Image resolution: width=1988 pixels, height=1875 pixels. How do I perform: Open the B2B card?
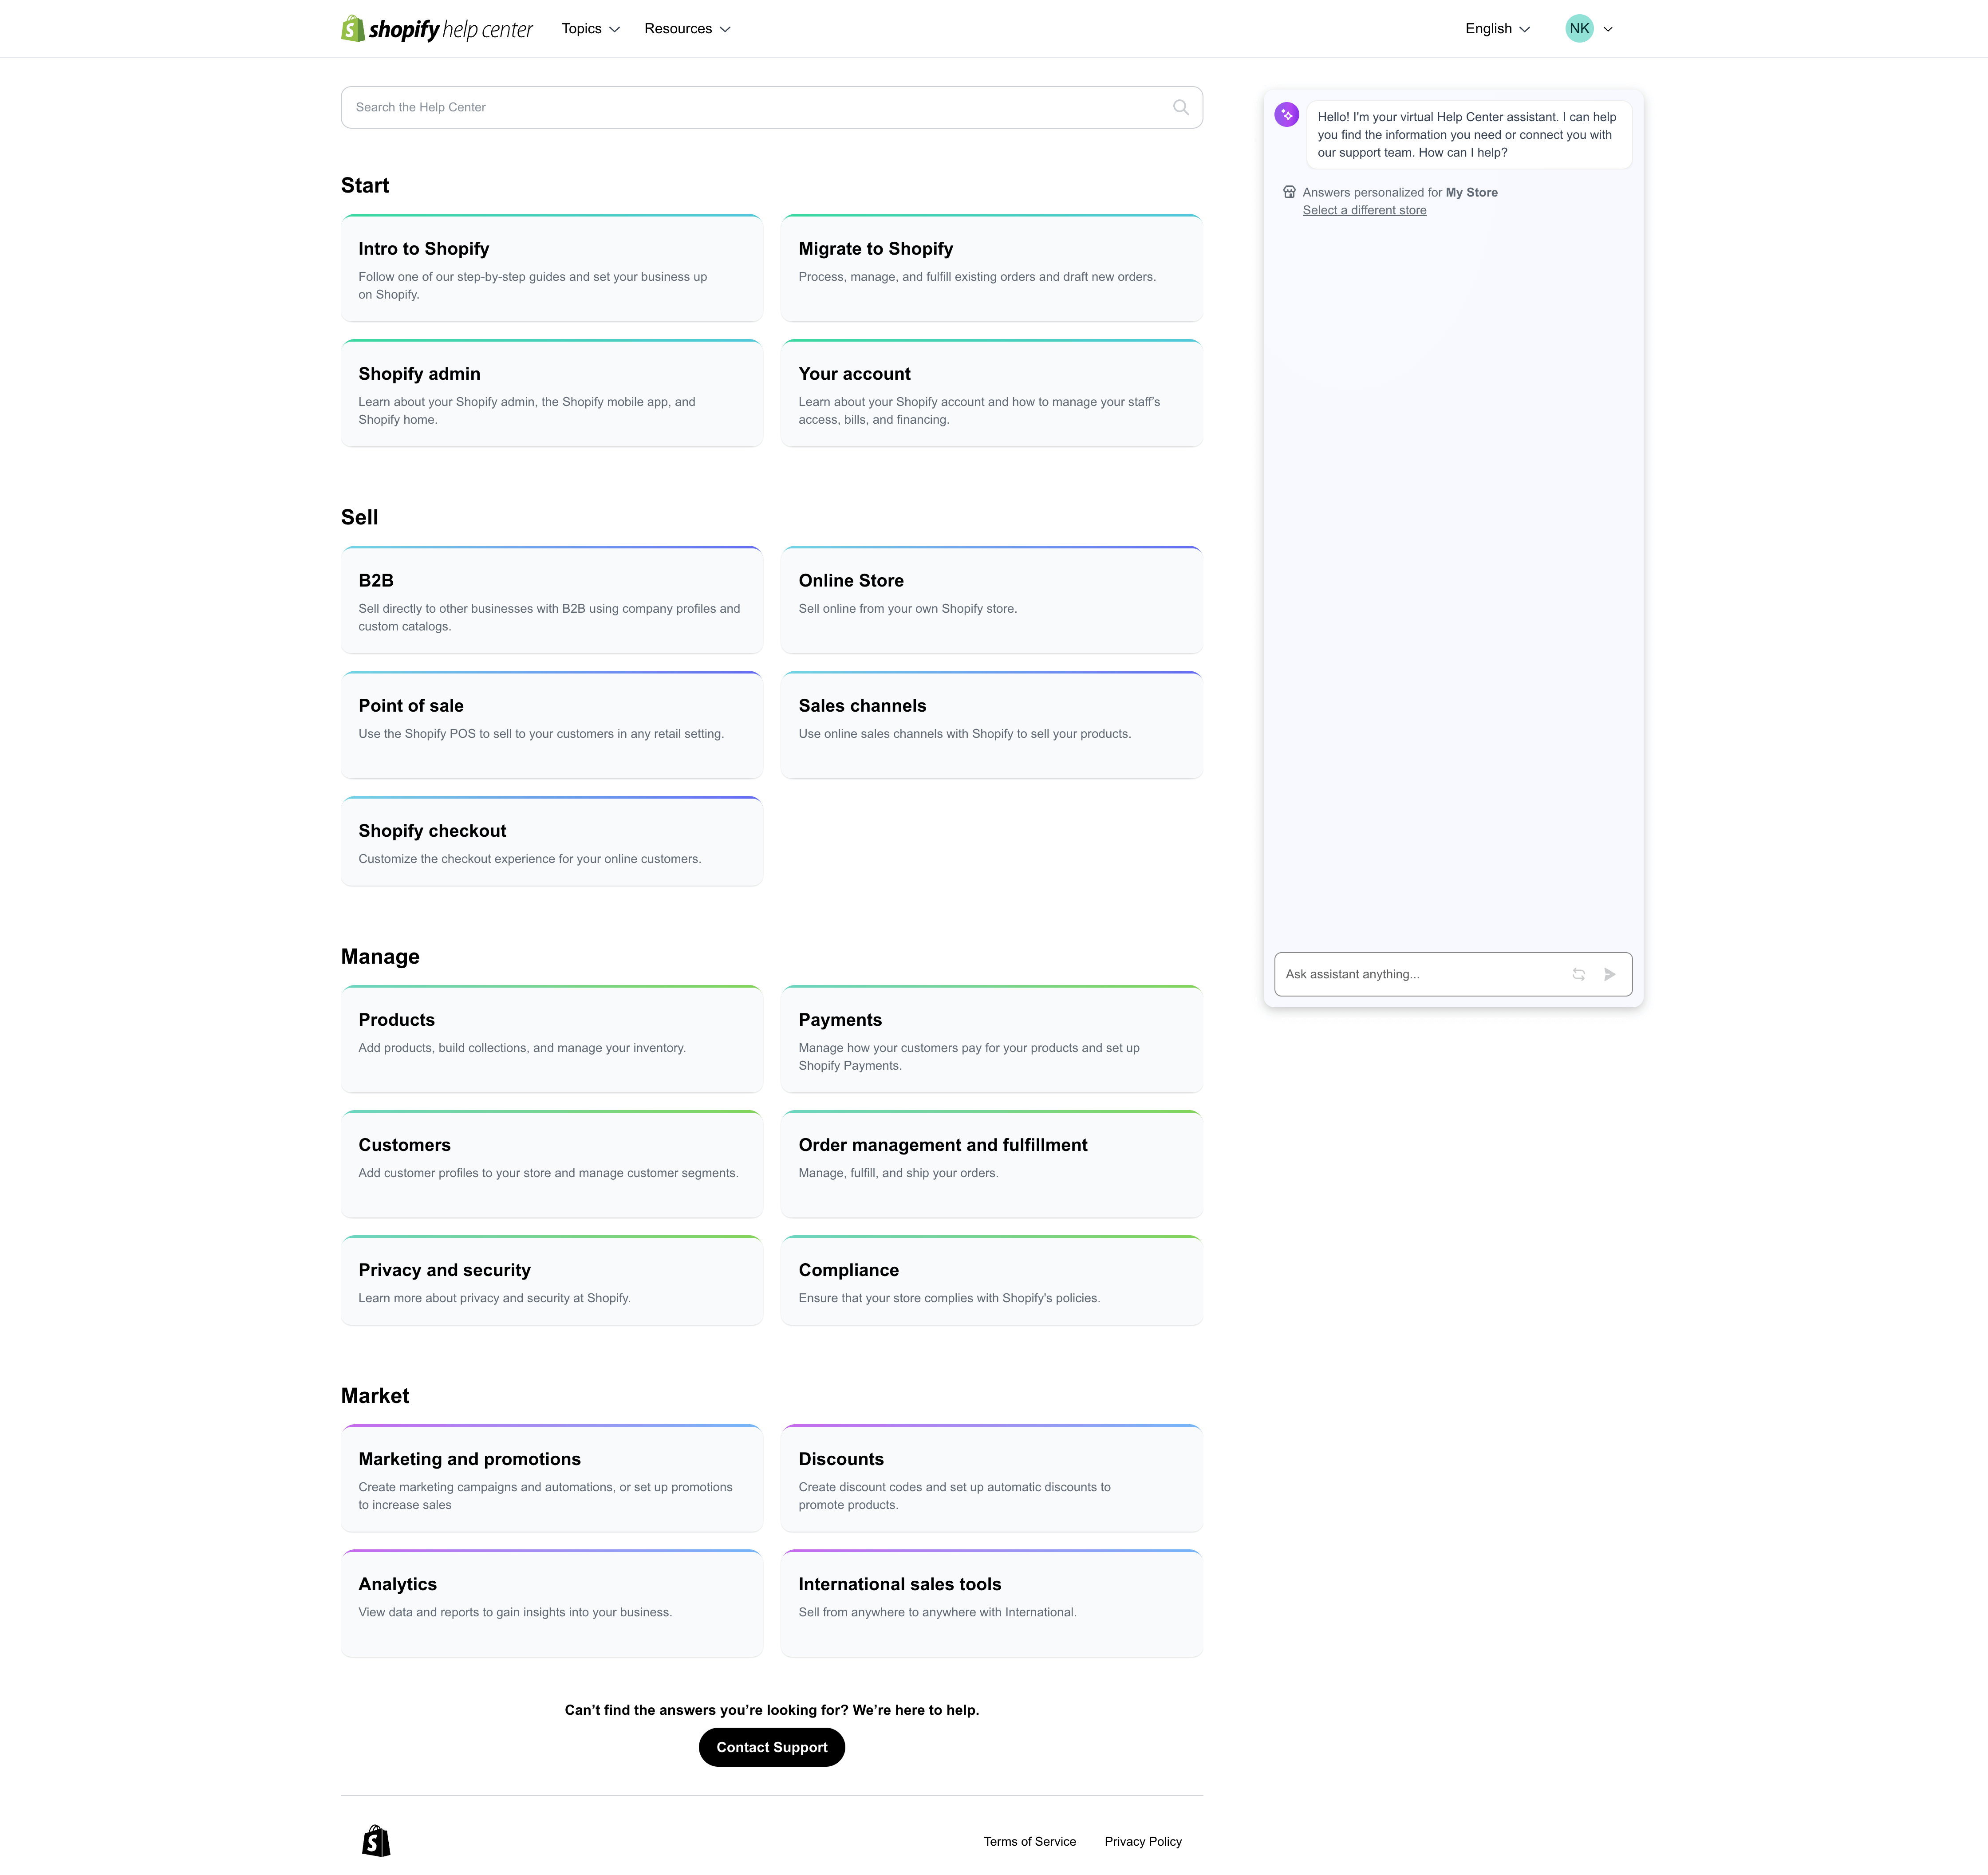click(552, 600)
